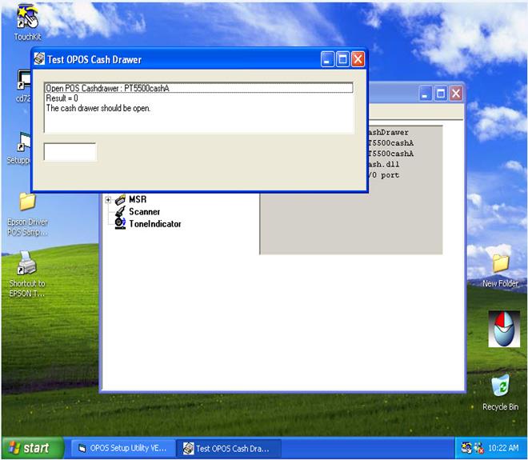Image resolution: width=528 pixels, height=460 pixels.
Task: Click the ToneIndicator device icon
Action: pyautogui.click(x=120, y=224)
